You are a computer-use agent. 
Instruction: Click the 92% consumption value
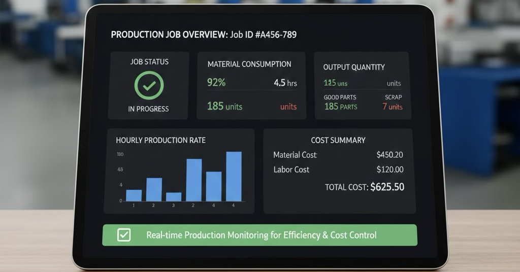click(216, 82)
